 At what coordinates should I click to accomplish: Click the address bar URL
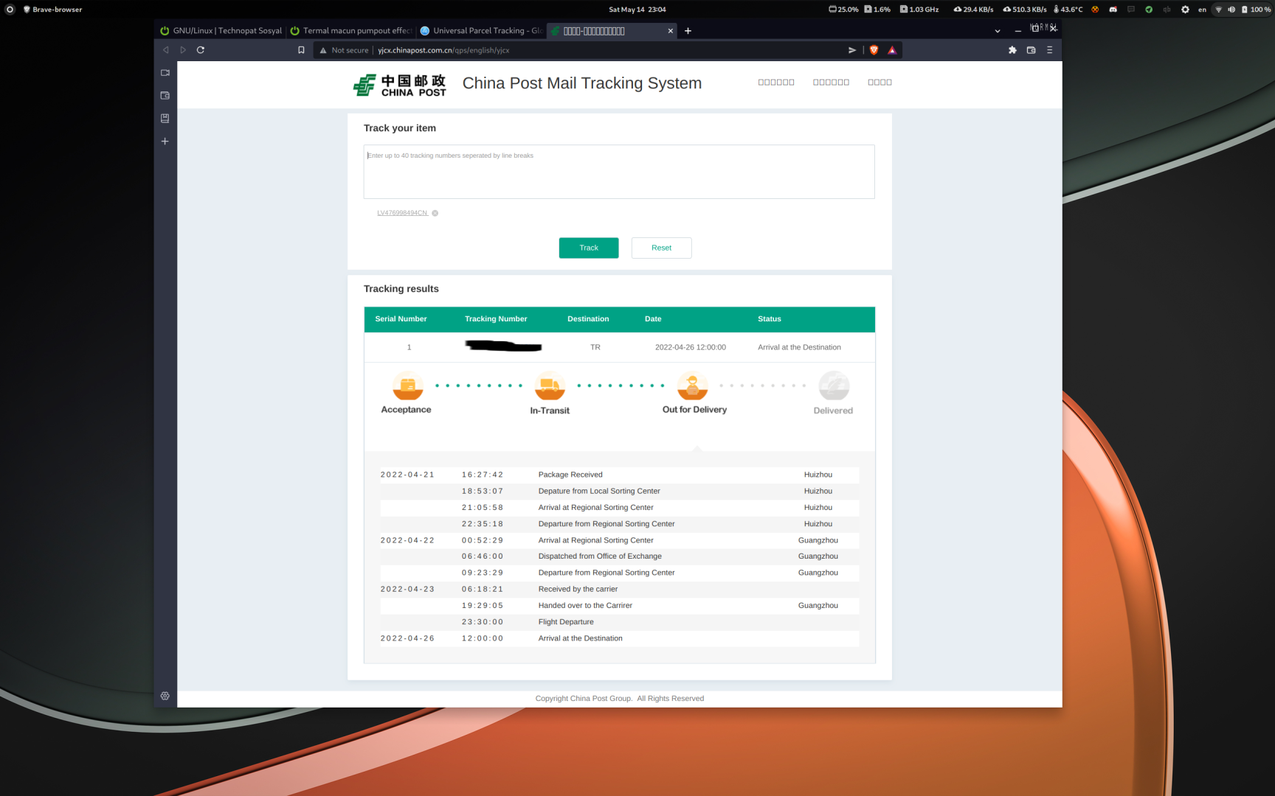[443, 50]
